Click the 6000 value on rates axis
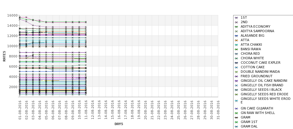293x129 pixels. (x=14, y=66)
